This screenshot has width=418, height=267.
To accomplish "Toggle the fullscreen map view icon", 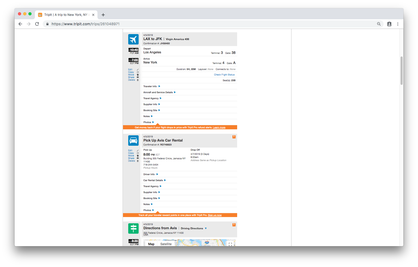I will coord(230,244).
